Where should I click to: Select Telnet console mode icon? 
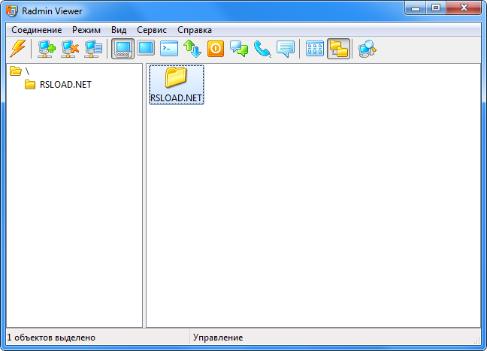point(169,49)
